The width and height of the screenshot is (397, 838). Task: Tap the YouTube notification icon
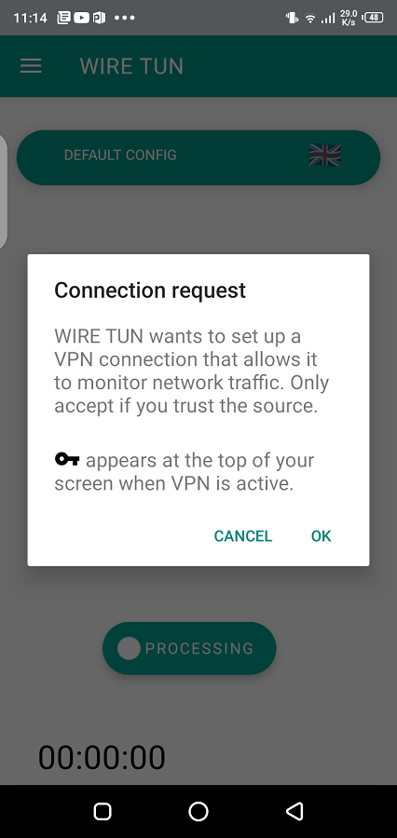pos(81,18)
